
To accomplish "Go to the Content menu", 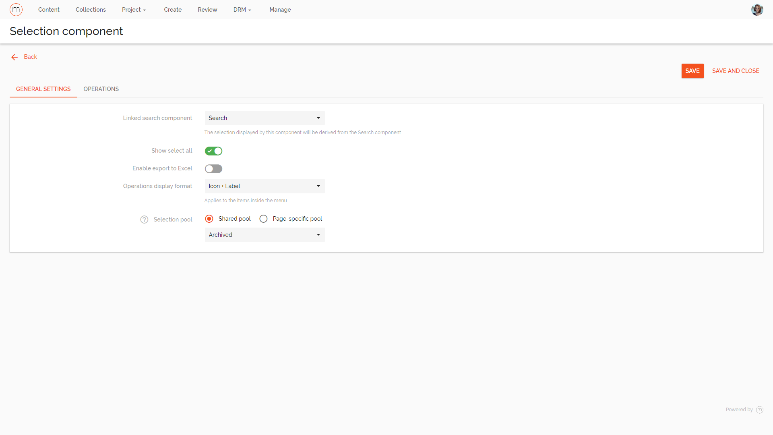I will (x=49, y=9).
